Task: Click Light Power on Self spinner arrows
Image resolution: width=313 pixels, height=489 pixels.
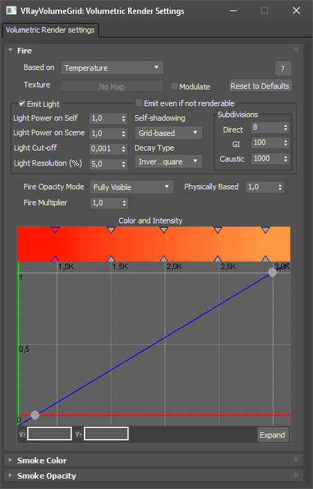Action: click(124, 118)
